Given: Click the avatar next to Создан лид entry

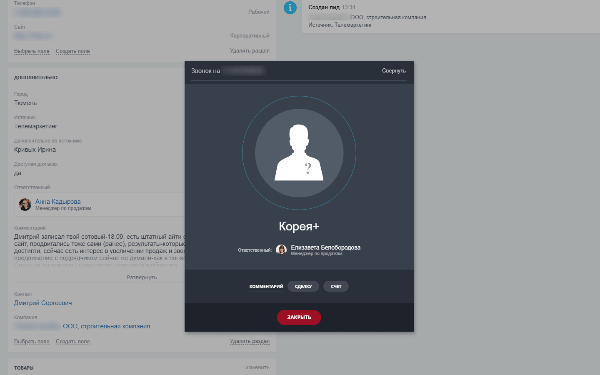Looking at the screenshot, I should (x=290, y=7).
